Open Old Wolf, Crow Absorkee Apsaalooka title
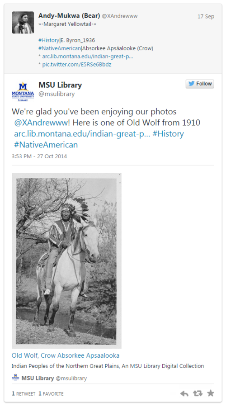Screen dimensions: 226x407 [66, 355]
